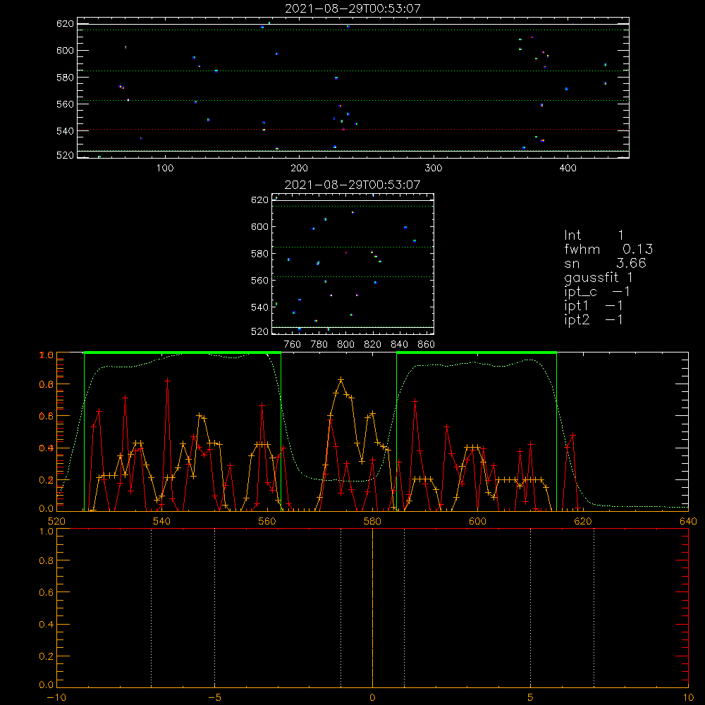This screenshot has width=705, height=705.
Task: Click the thick green bar spanning 525 to 562
Action: [x=183, y=352]
